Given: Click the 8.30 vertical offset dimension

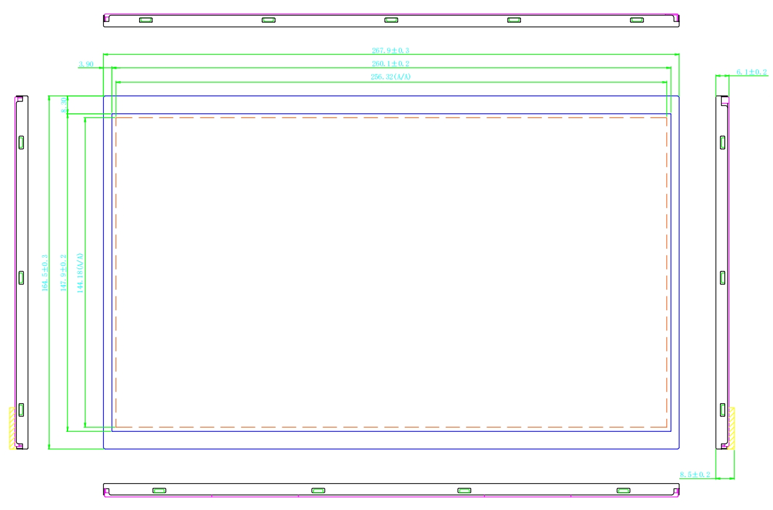Looking at the screenshot, I should pos(63,105).
